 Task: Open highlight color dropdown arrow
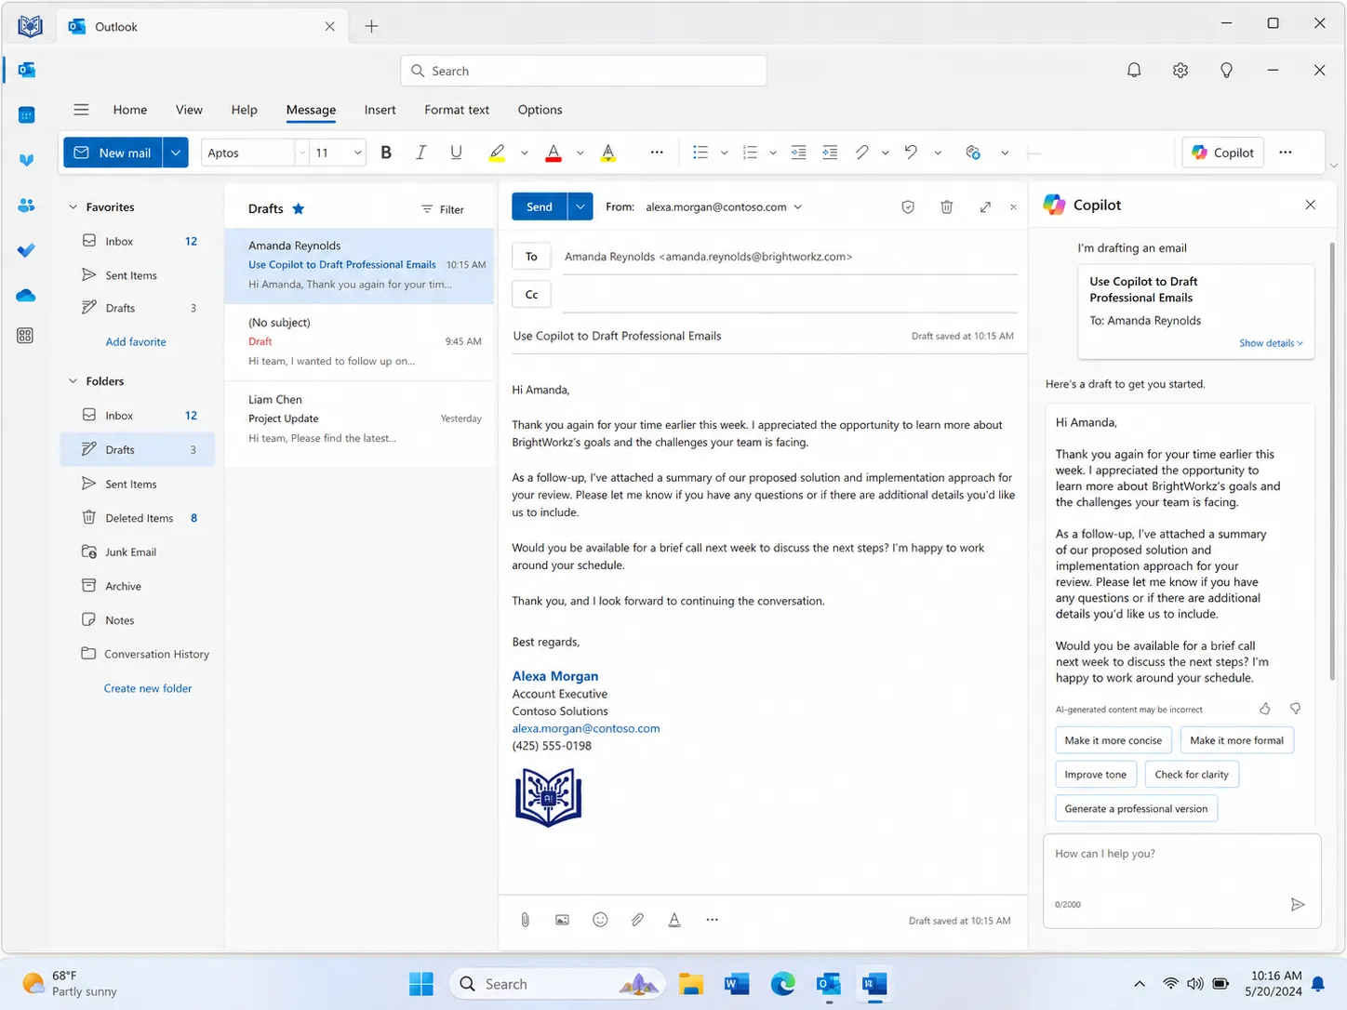(x=524, y=153)
